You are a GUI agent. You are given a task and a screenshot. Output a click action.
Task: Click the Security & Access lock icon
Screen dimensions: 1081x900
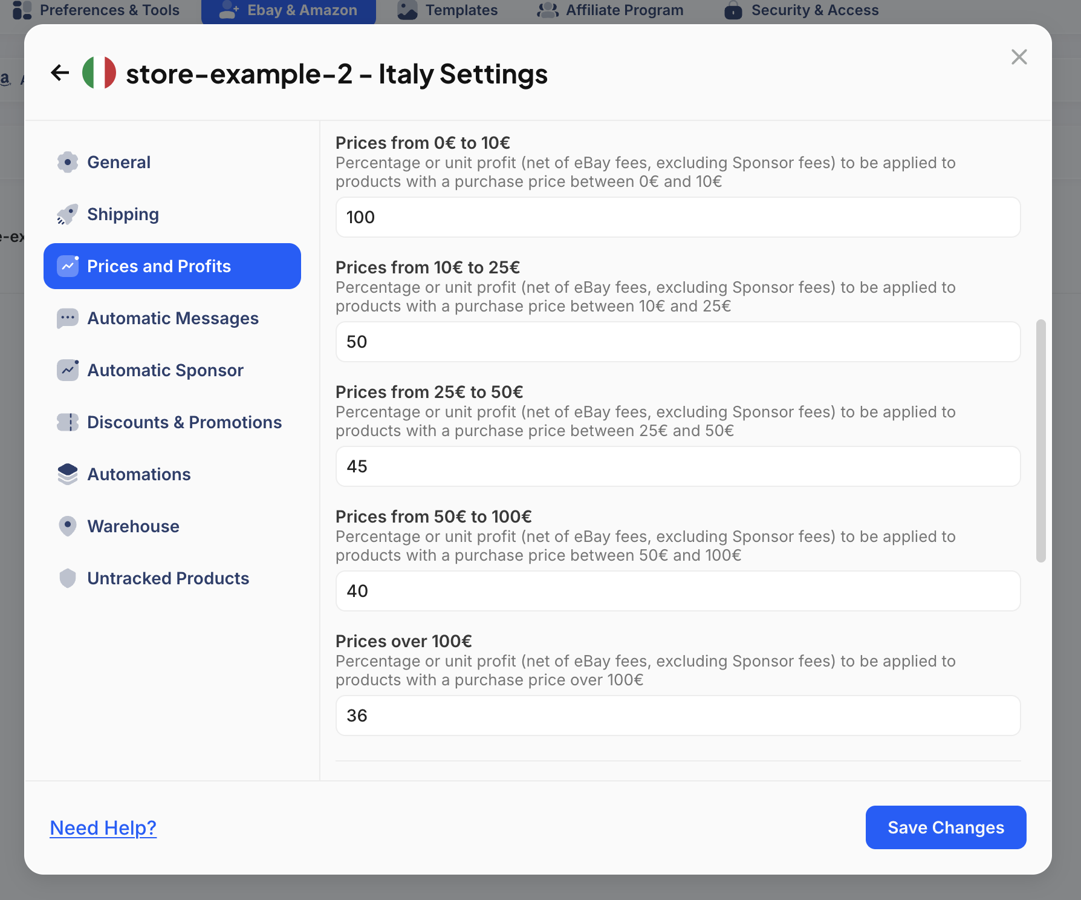733,10
